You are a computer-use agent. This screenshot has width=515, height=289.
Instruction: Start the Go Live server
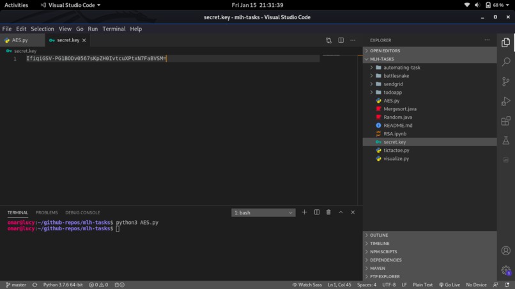pyautogui.click(x=450, y=285)
